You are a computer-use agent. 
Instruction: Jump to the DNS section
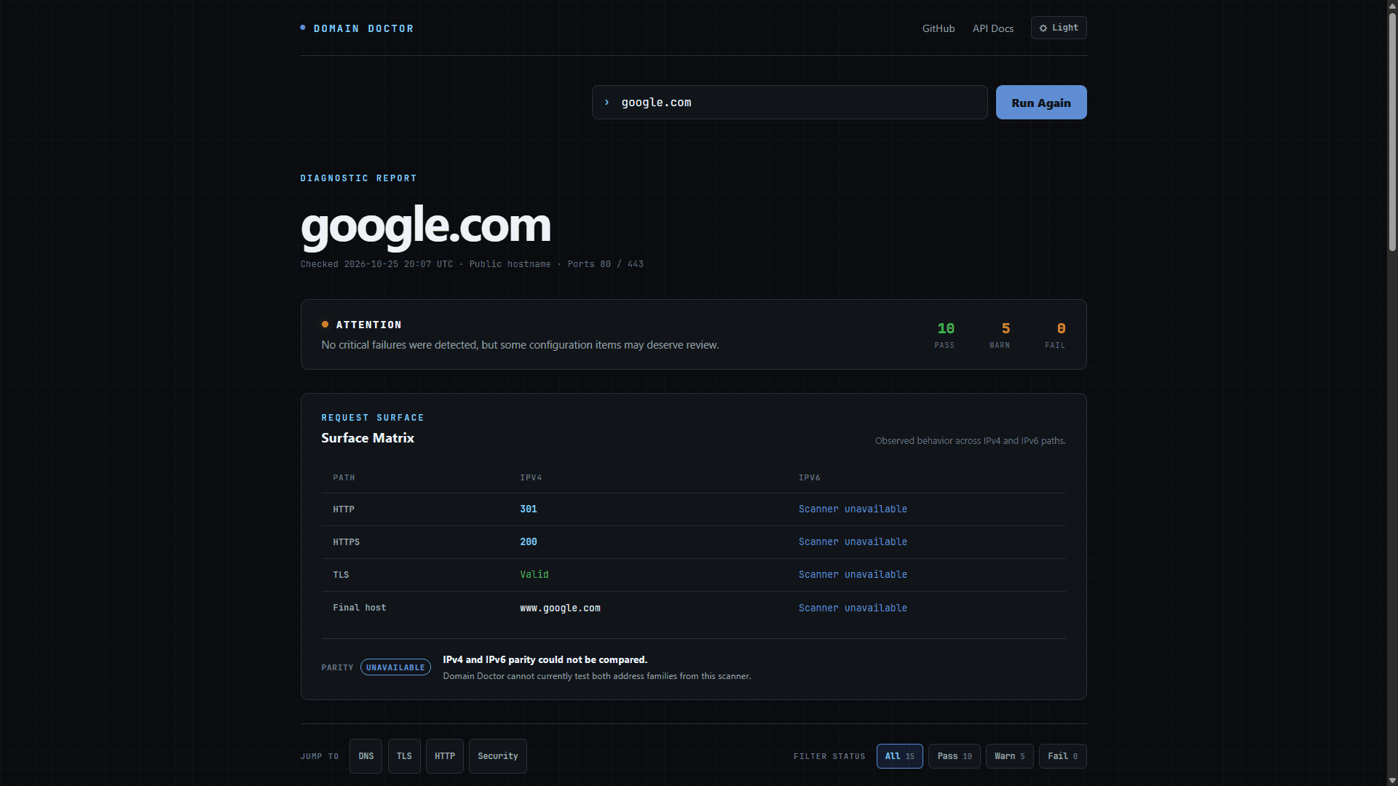tap(366, 756)
